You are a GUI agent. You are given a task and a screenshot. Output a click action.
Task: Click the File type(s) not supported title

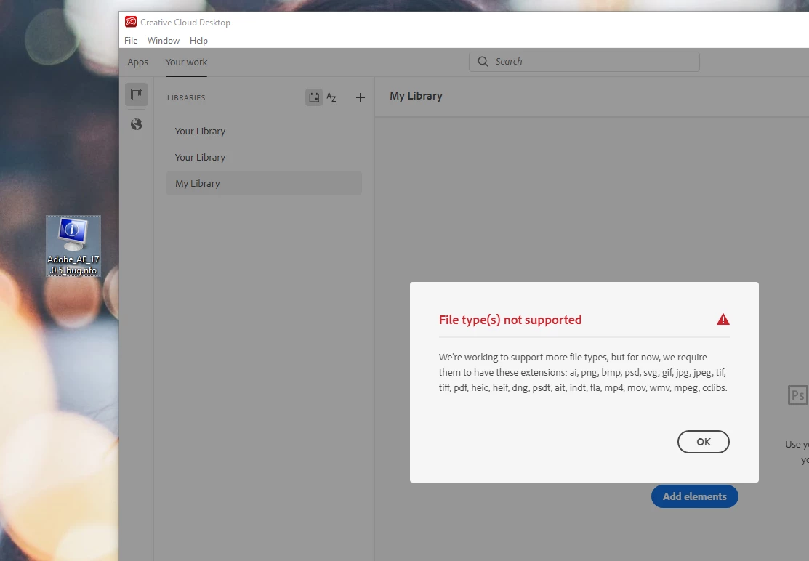click(x=510, y=320)
